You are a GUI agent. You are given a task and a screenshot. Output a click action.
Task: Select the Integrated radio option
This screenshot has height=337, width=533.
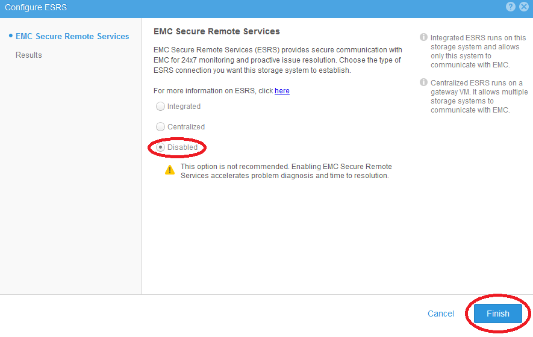(160, 107)
